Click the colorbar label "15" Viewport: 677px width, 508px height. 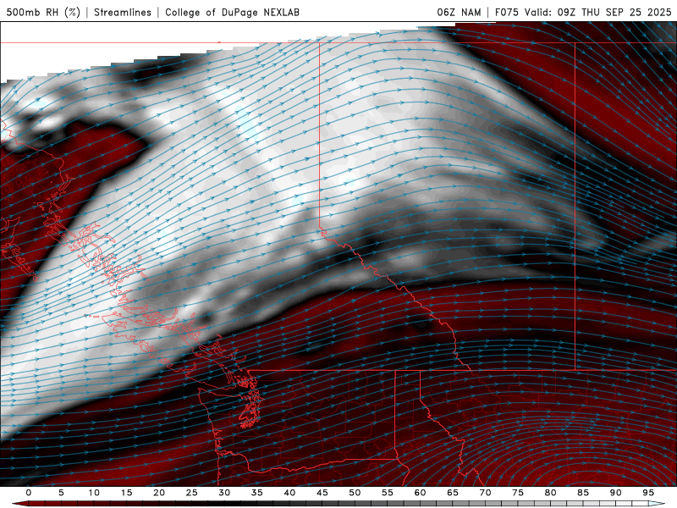(x=126, y=493)
